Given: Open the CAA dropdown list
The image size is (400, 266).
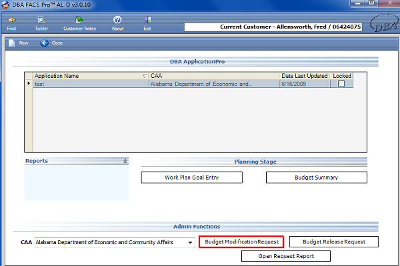Looking at the screenshot, I should (x=190, y=243).
